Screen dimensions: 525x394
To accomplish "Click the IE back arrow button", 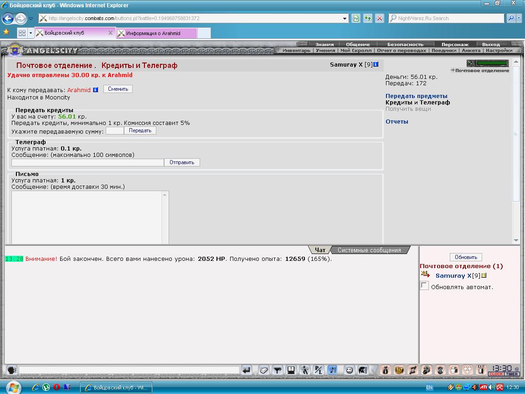I will pos(8,18).
